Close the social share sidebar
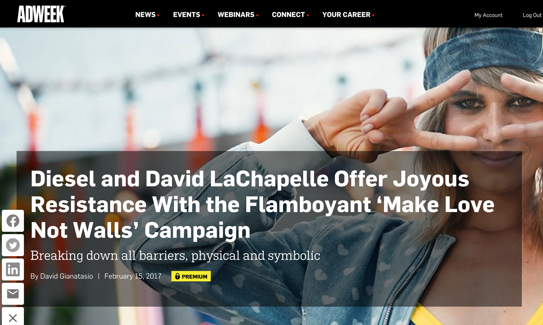Viewport: 543px width, 325px height. point(13,318)
